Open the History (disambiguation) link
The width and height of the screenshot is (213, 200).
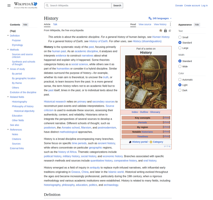[x=147, y=41]
